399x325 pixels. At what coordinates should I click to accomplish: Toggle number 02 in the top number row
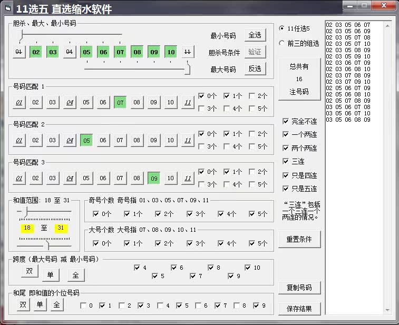[36, 52]
